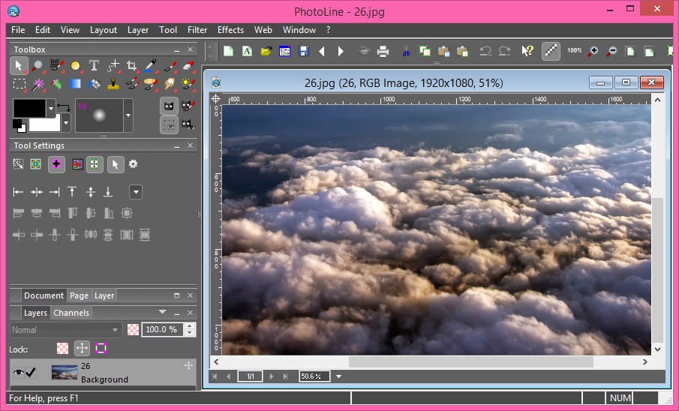Select the Paint Bucket fill tool
The width and height of the screenshot is (679, 411).
[94, 84]
